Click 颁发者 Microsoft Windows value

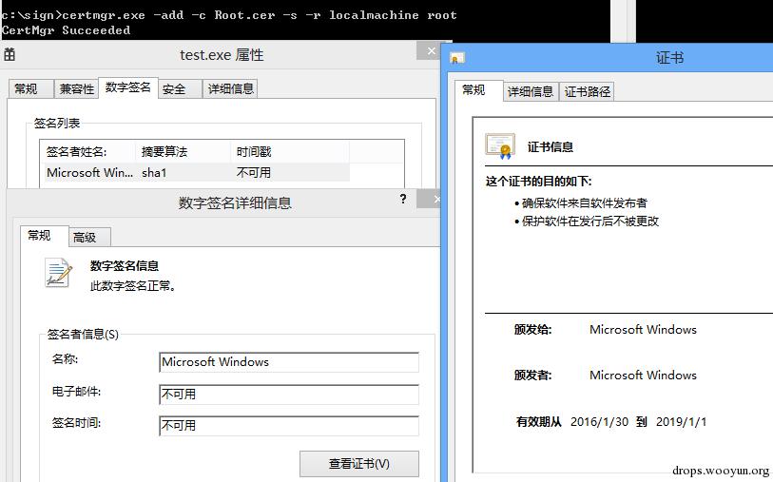[643, 376]
